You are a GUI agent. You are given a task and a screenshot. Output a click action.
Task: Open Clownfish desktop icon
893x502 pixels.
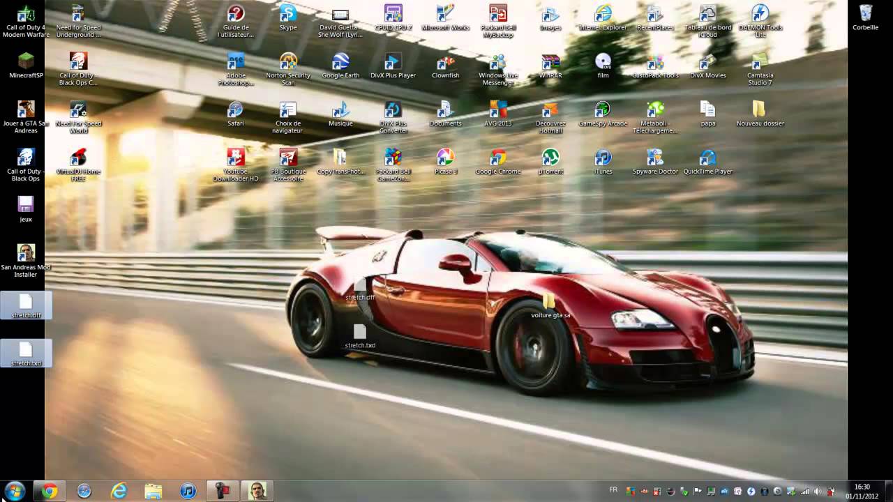445,66
